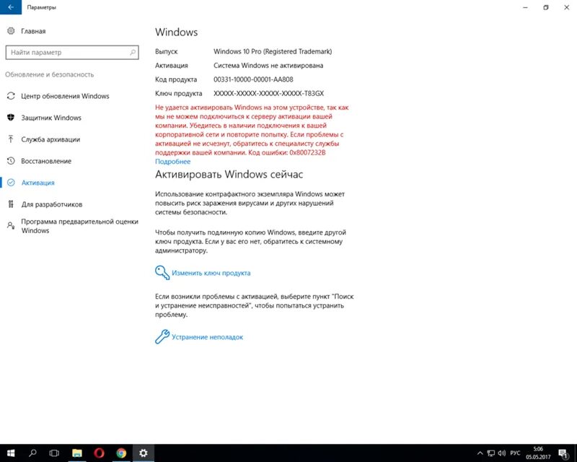Viewport: 577px width, 462px height.
Task: Switch input language РУС indicator
Action: 515,453
